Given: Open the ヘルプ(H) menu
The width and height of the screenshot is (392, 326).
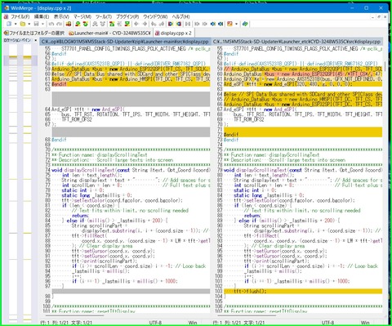Looking at the screenshot, I should point(180,16).
